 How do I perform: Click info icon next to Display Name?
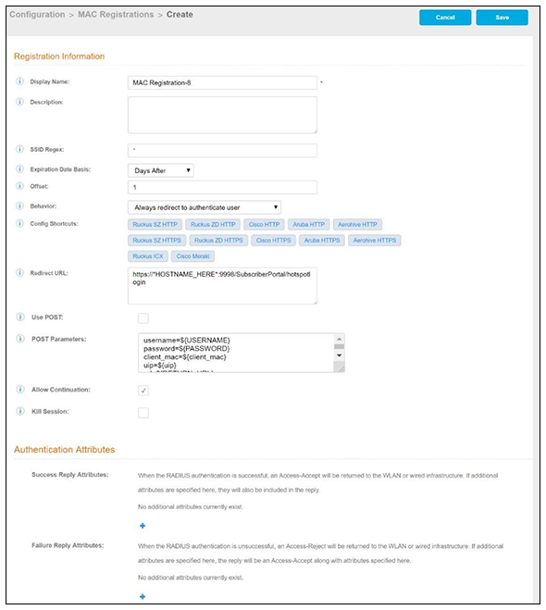tap(19, 81)
